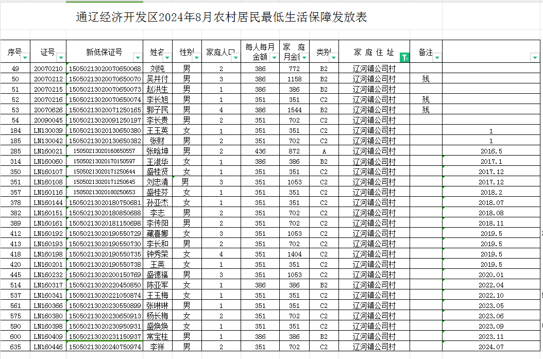Image resolution: width=543 pixels, height=359 pixels.
Task: Expand the 家庭人口 filter dropdown
Action: [x=235, y=58]
